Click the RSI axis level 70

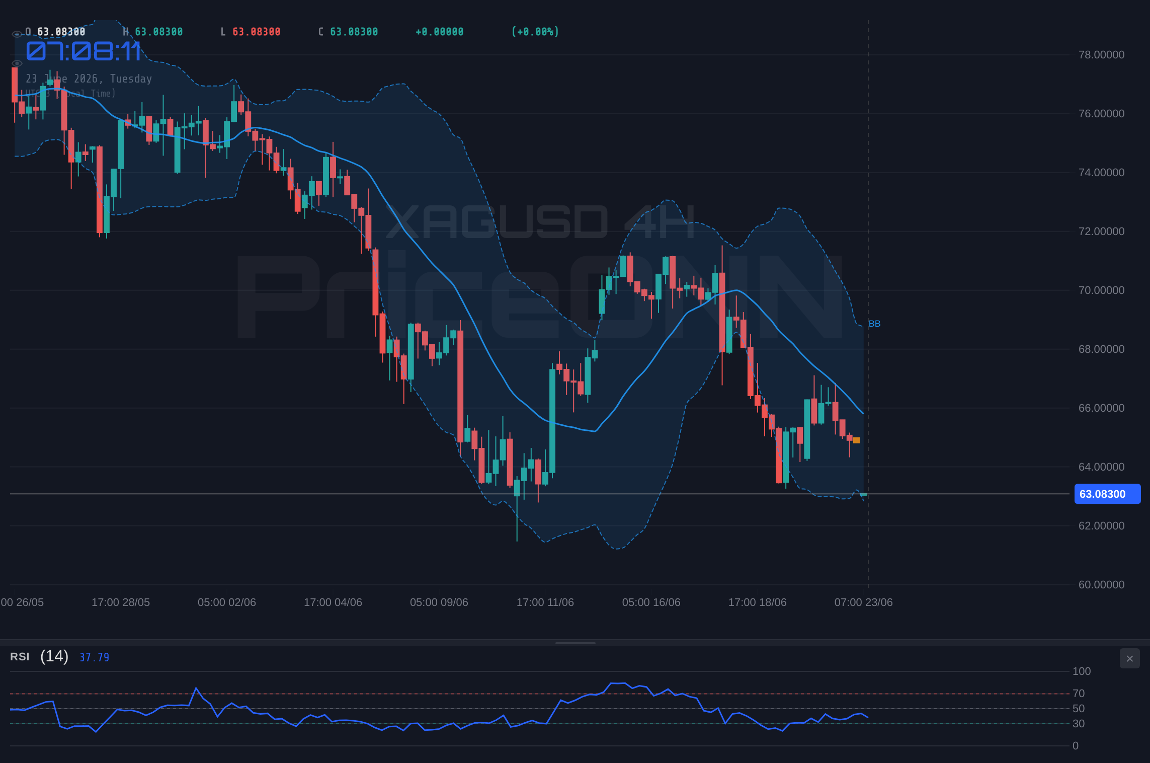coord(1079,694)
